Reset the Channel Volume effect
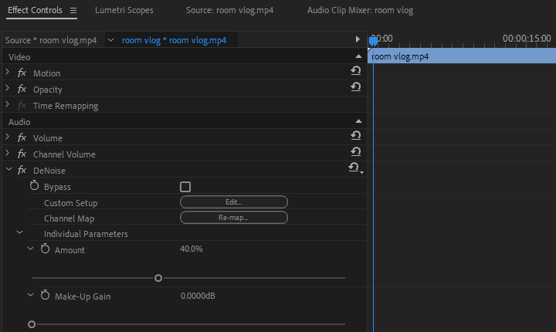 pyautogui.click(x=355, y=152)
